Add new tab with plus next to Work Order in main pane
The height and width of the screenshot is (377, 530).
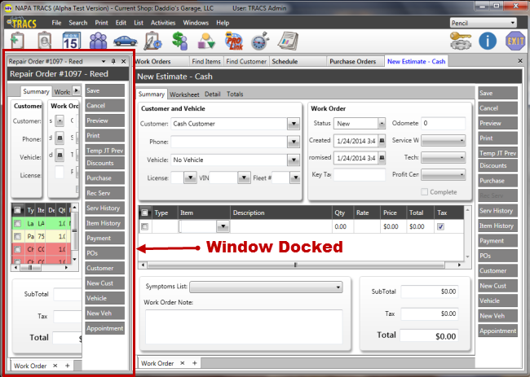(194, 363)
